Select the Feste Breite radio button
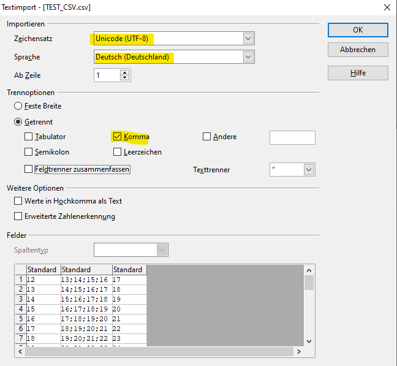Image resolution: width=397 pixels, height=366 pixels. (x=18, y=106)
